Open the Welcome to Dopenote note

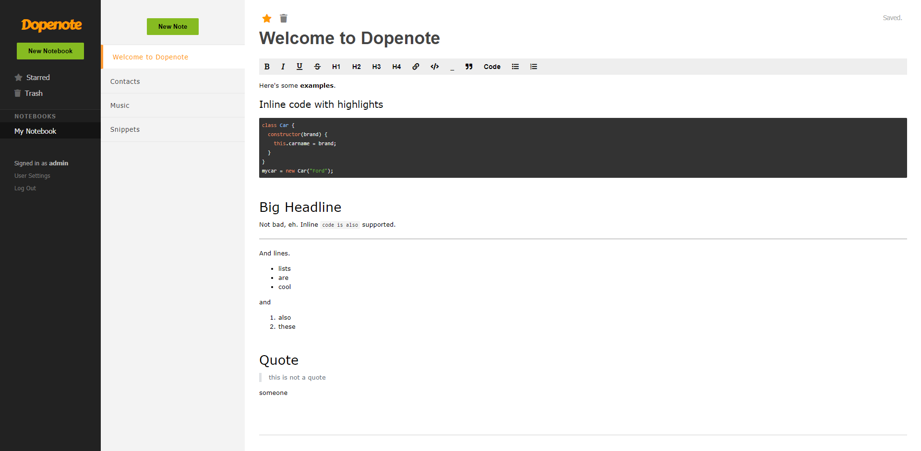[173, 57]
